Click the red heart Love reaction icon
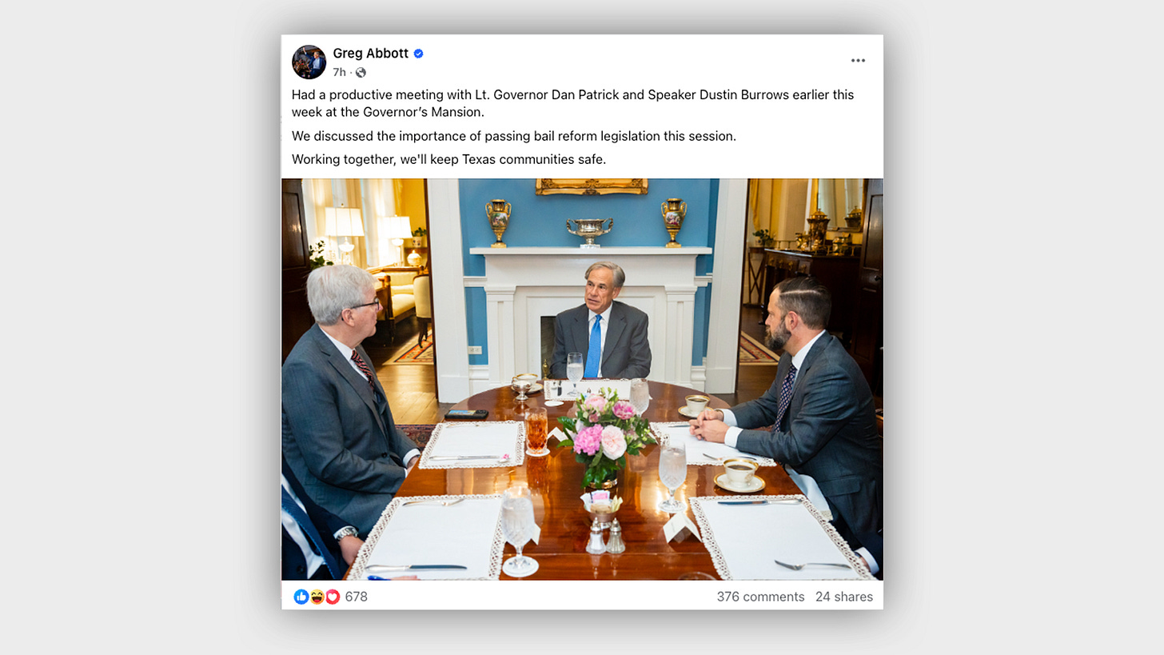 tap(332, 597)
